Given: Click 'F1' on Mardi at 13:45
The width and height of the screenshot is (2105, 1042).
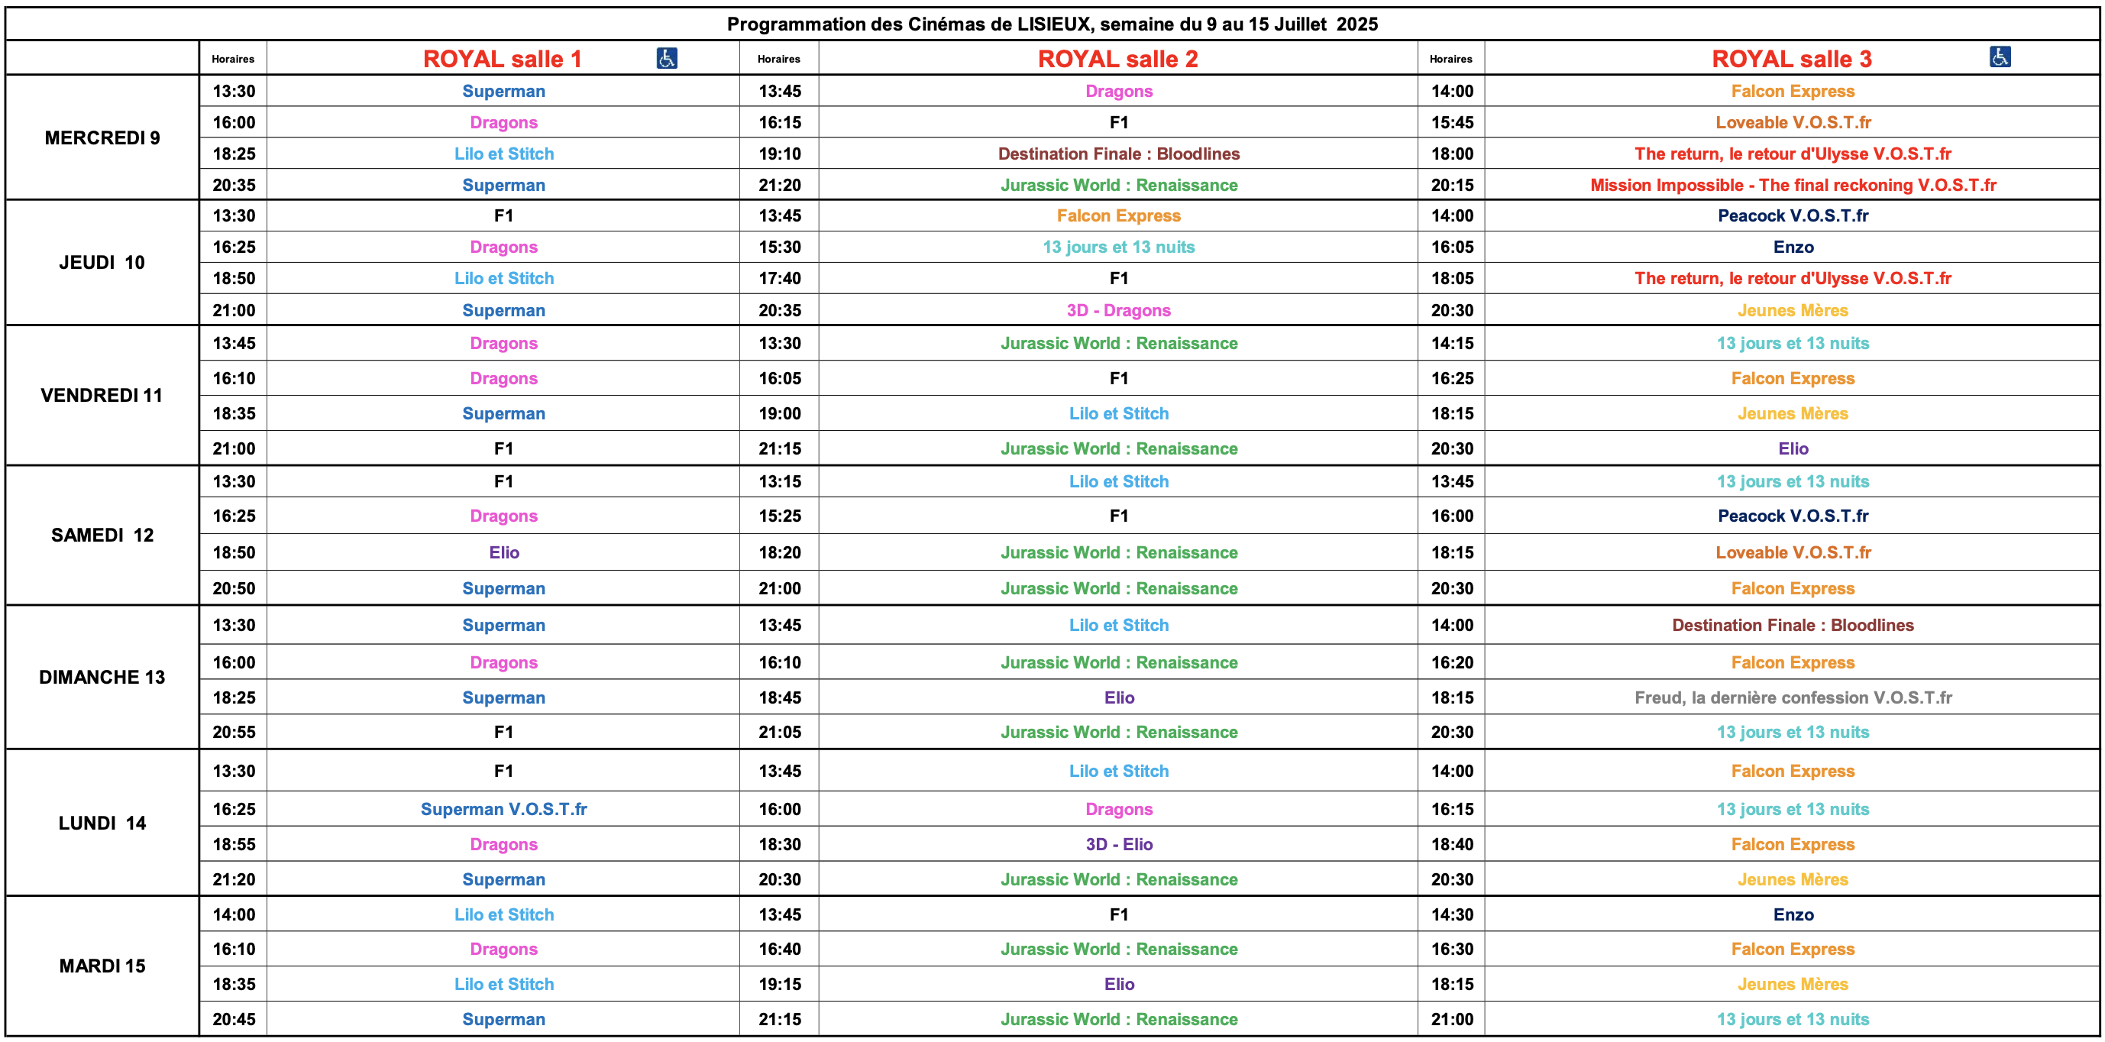Looking at the screenshot, I should click(1119, 914).
